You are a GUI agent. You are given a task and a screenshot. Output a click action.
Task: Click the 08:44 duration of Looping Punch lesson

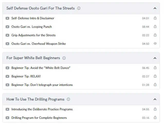pos(145,27)
